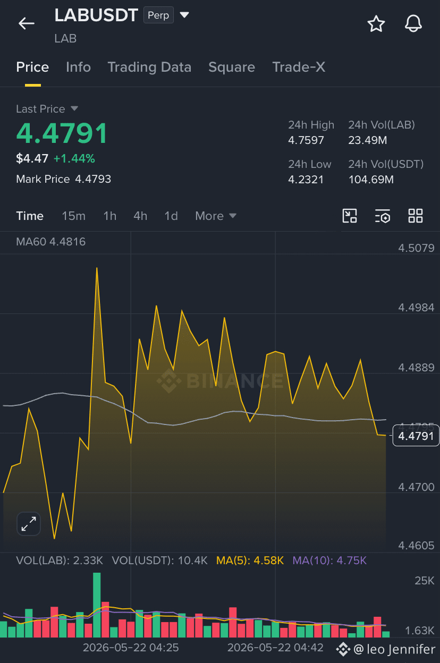Go back with the arrow icon
The width and height of the screenshot is (440, 663).
tap(26, 23)
